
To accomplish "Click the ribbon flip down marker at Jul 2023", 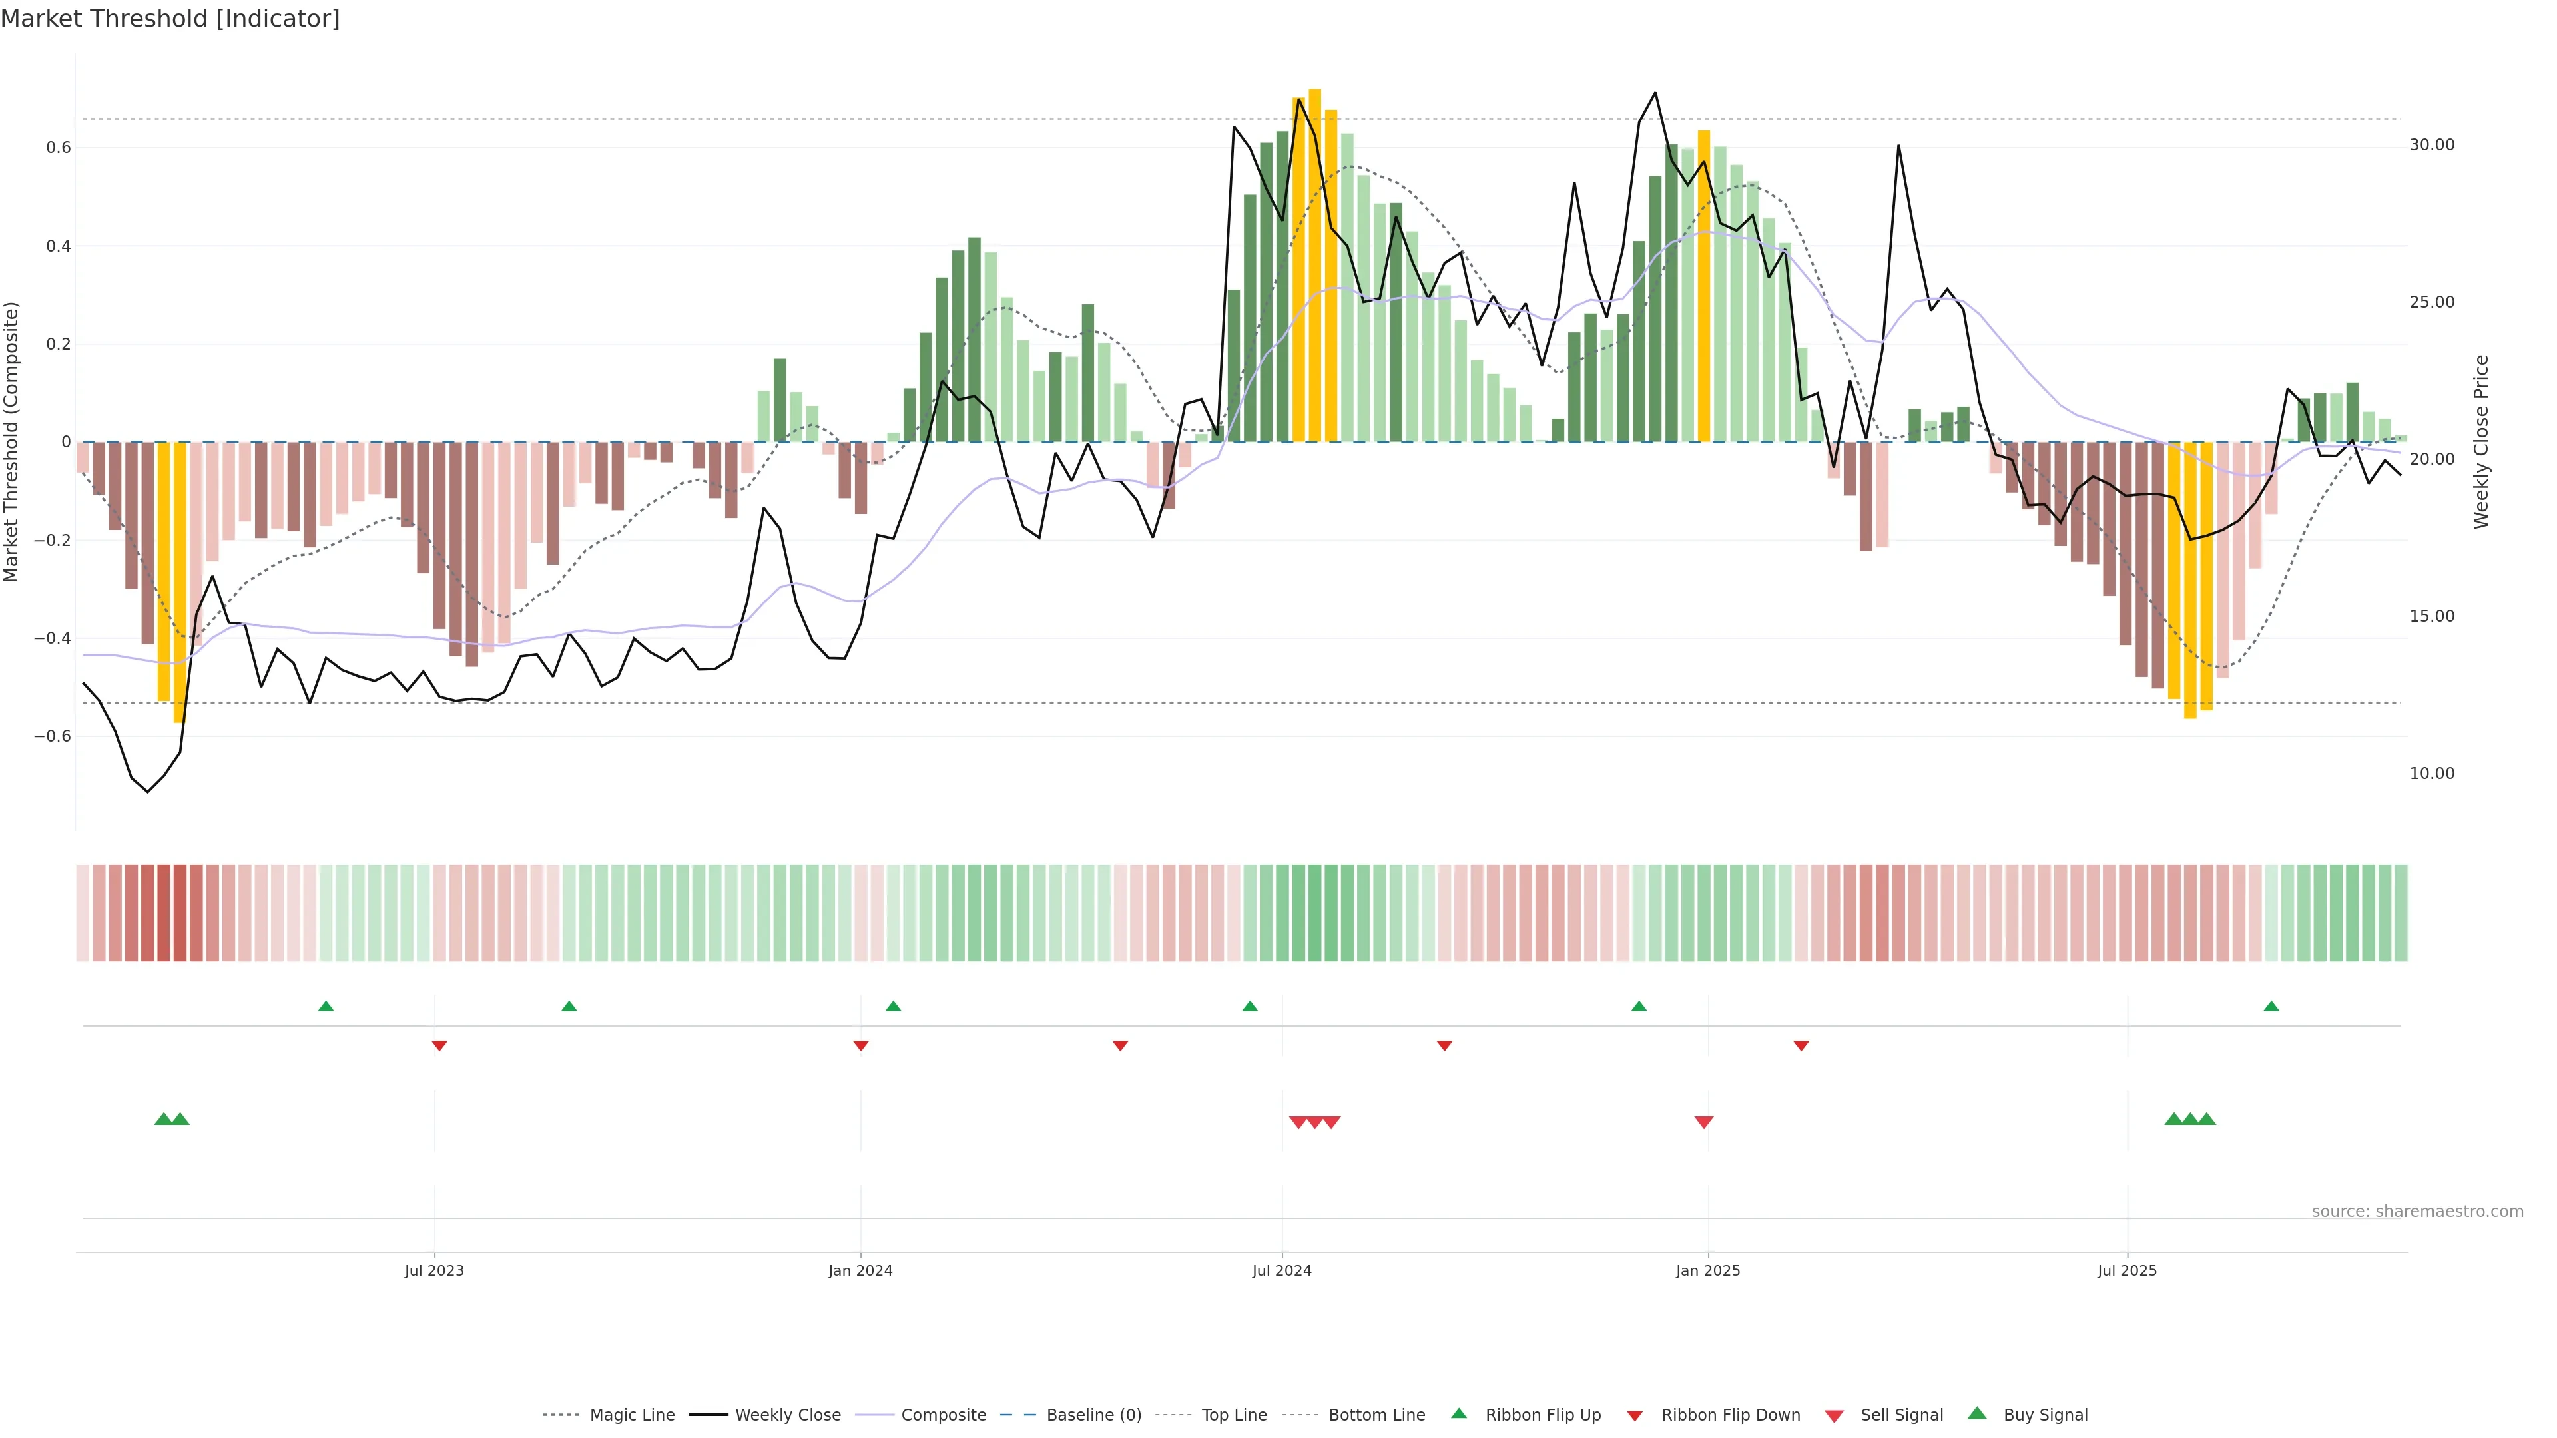I will click(439, 1045).
